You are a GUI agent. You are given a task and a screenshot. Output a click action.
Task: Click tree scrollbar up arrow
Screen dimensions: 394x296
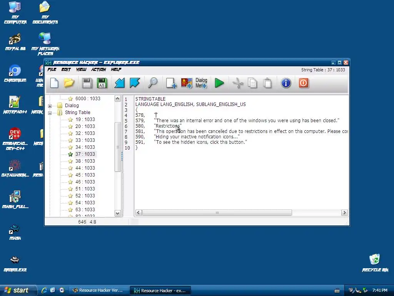click(118, 99)
